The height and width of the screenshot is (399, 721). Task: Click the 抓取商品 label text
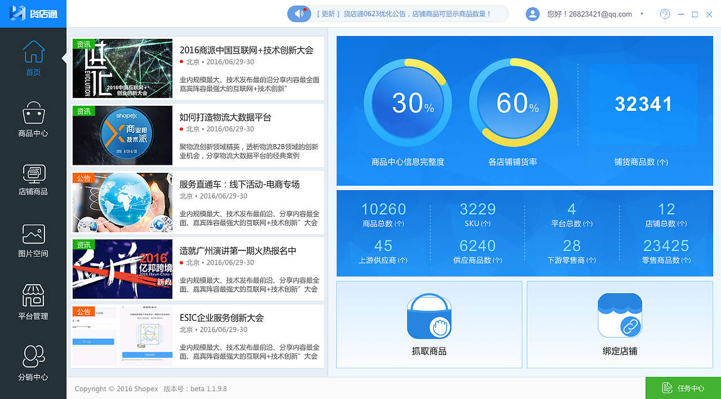[429, 351]
